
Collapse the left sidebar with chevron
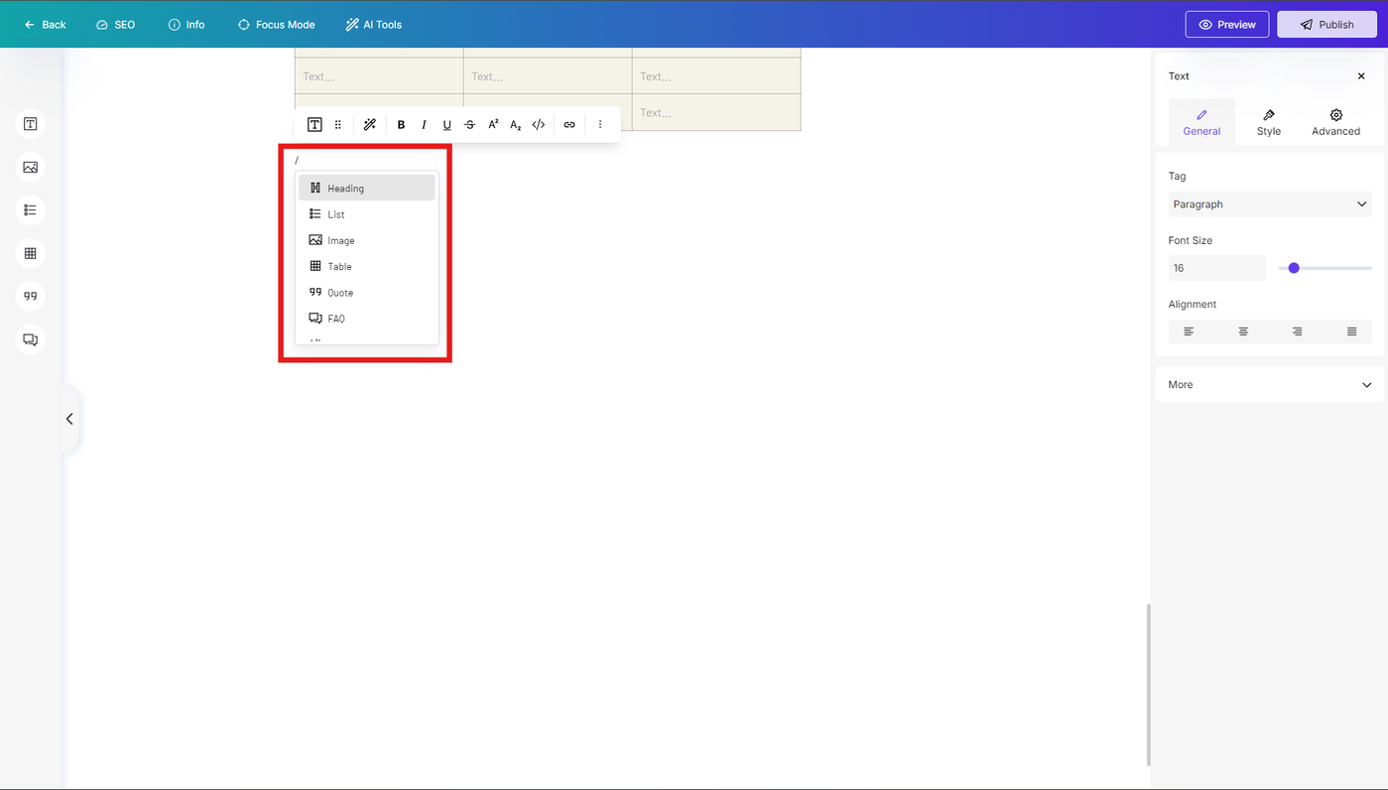tap(69, 419)
